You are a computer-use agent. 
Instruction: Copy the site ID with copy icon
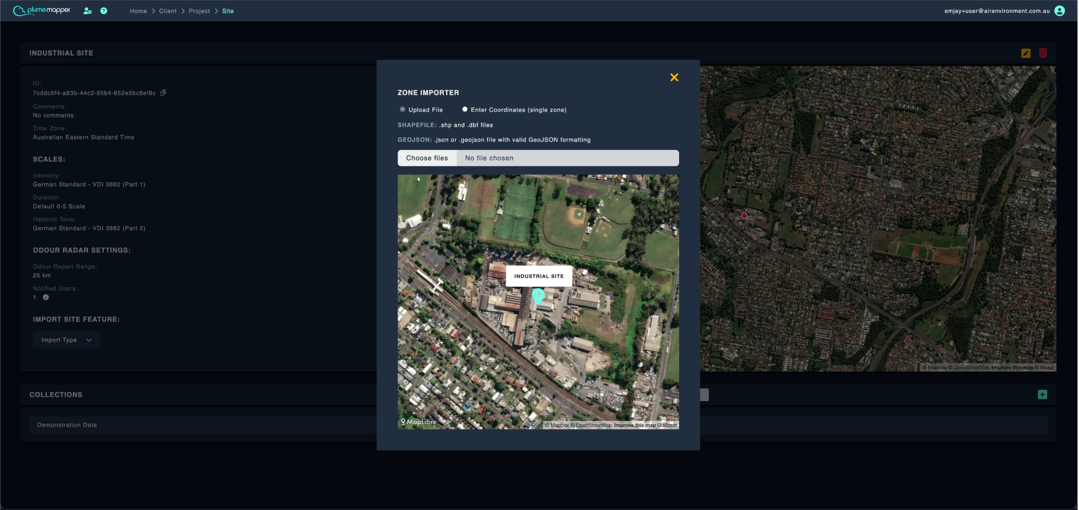[163, 93]
